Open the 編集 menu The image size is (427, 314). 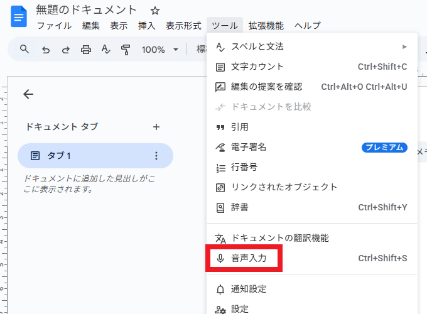tap(91, 26)
